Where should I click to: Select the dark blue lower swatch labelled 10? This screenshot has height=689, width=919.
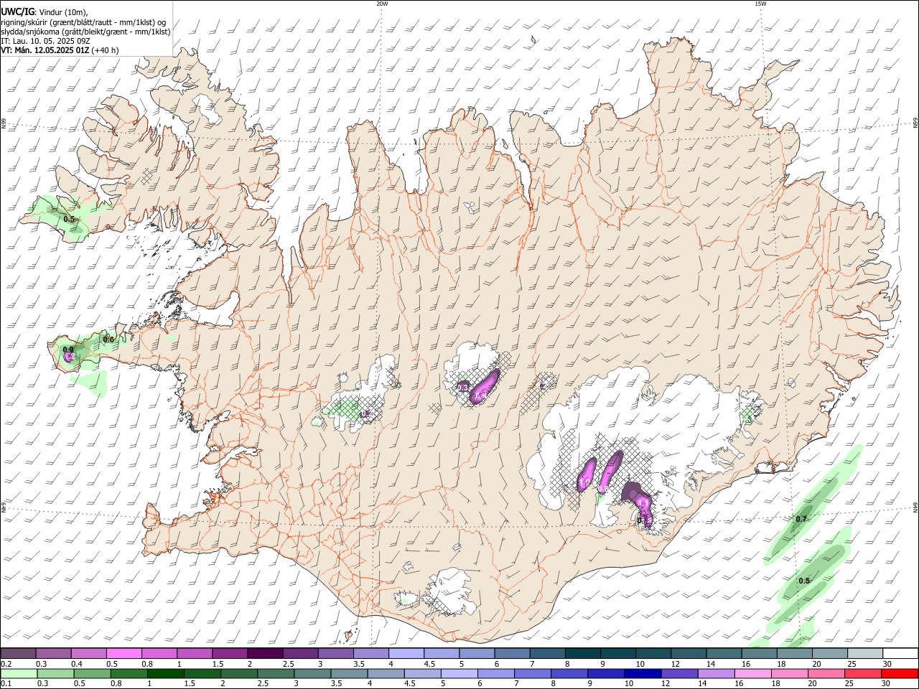643,673
